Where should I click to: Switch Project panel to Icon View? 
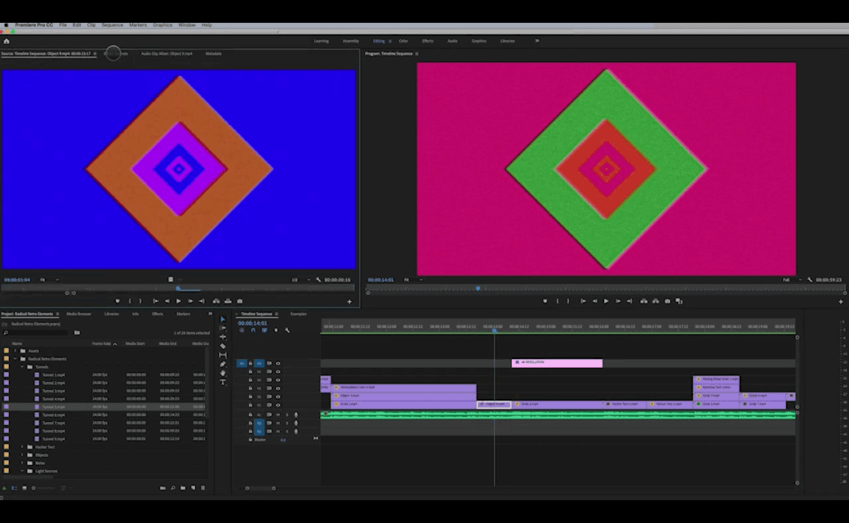click(x=24, y=488)
